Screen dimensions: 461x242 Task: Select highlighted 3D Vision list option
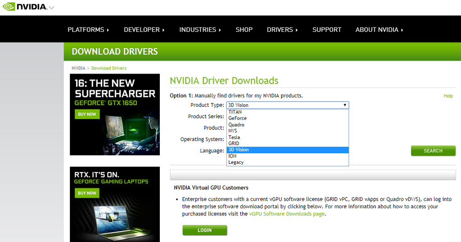[288, 150]
